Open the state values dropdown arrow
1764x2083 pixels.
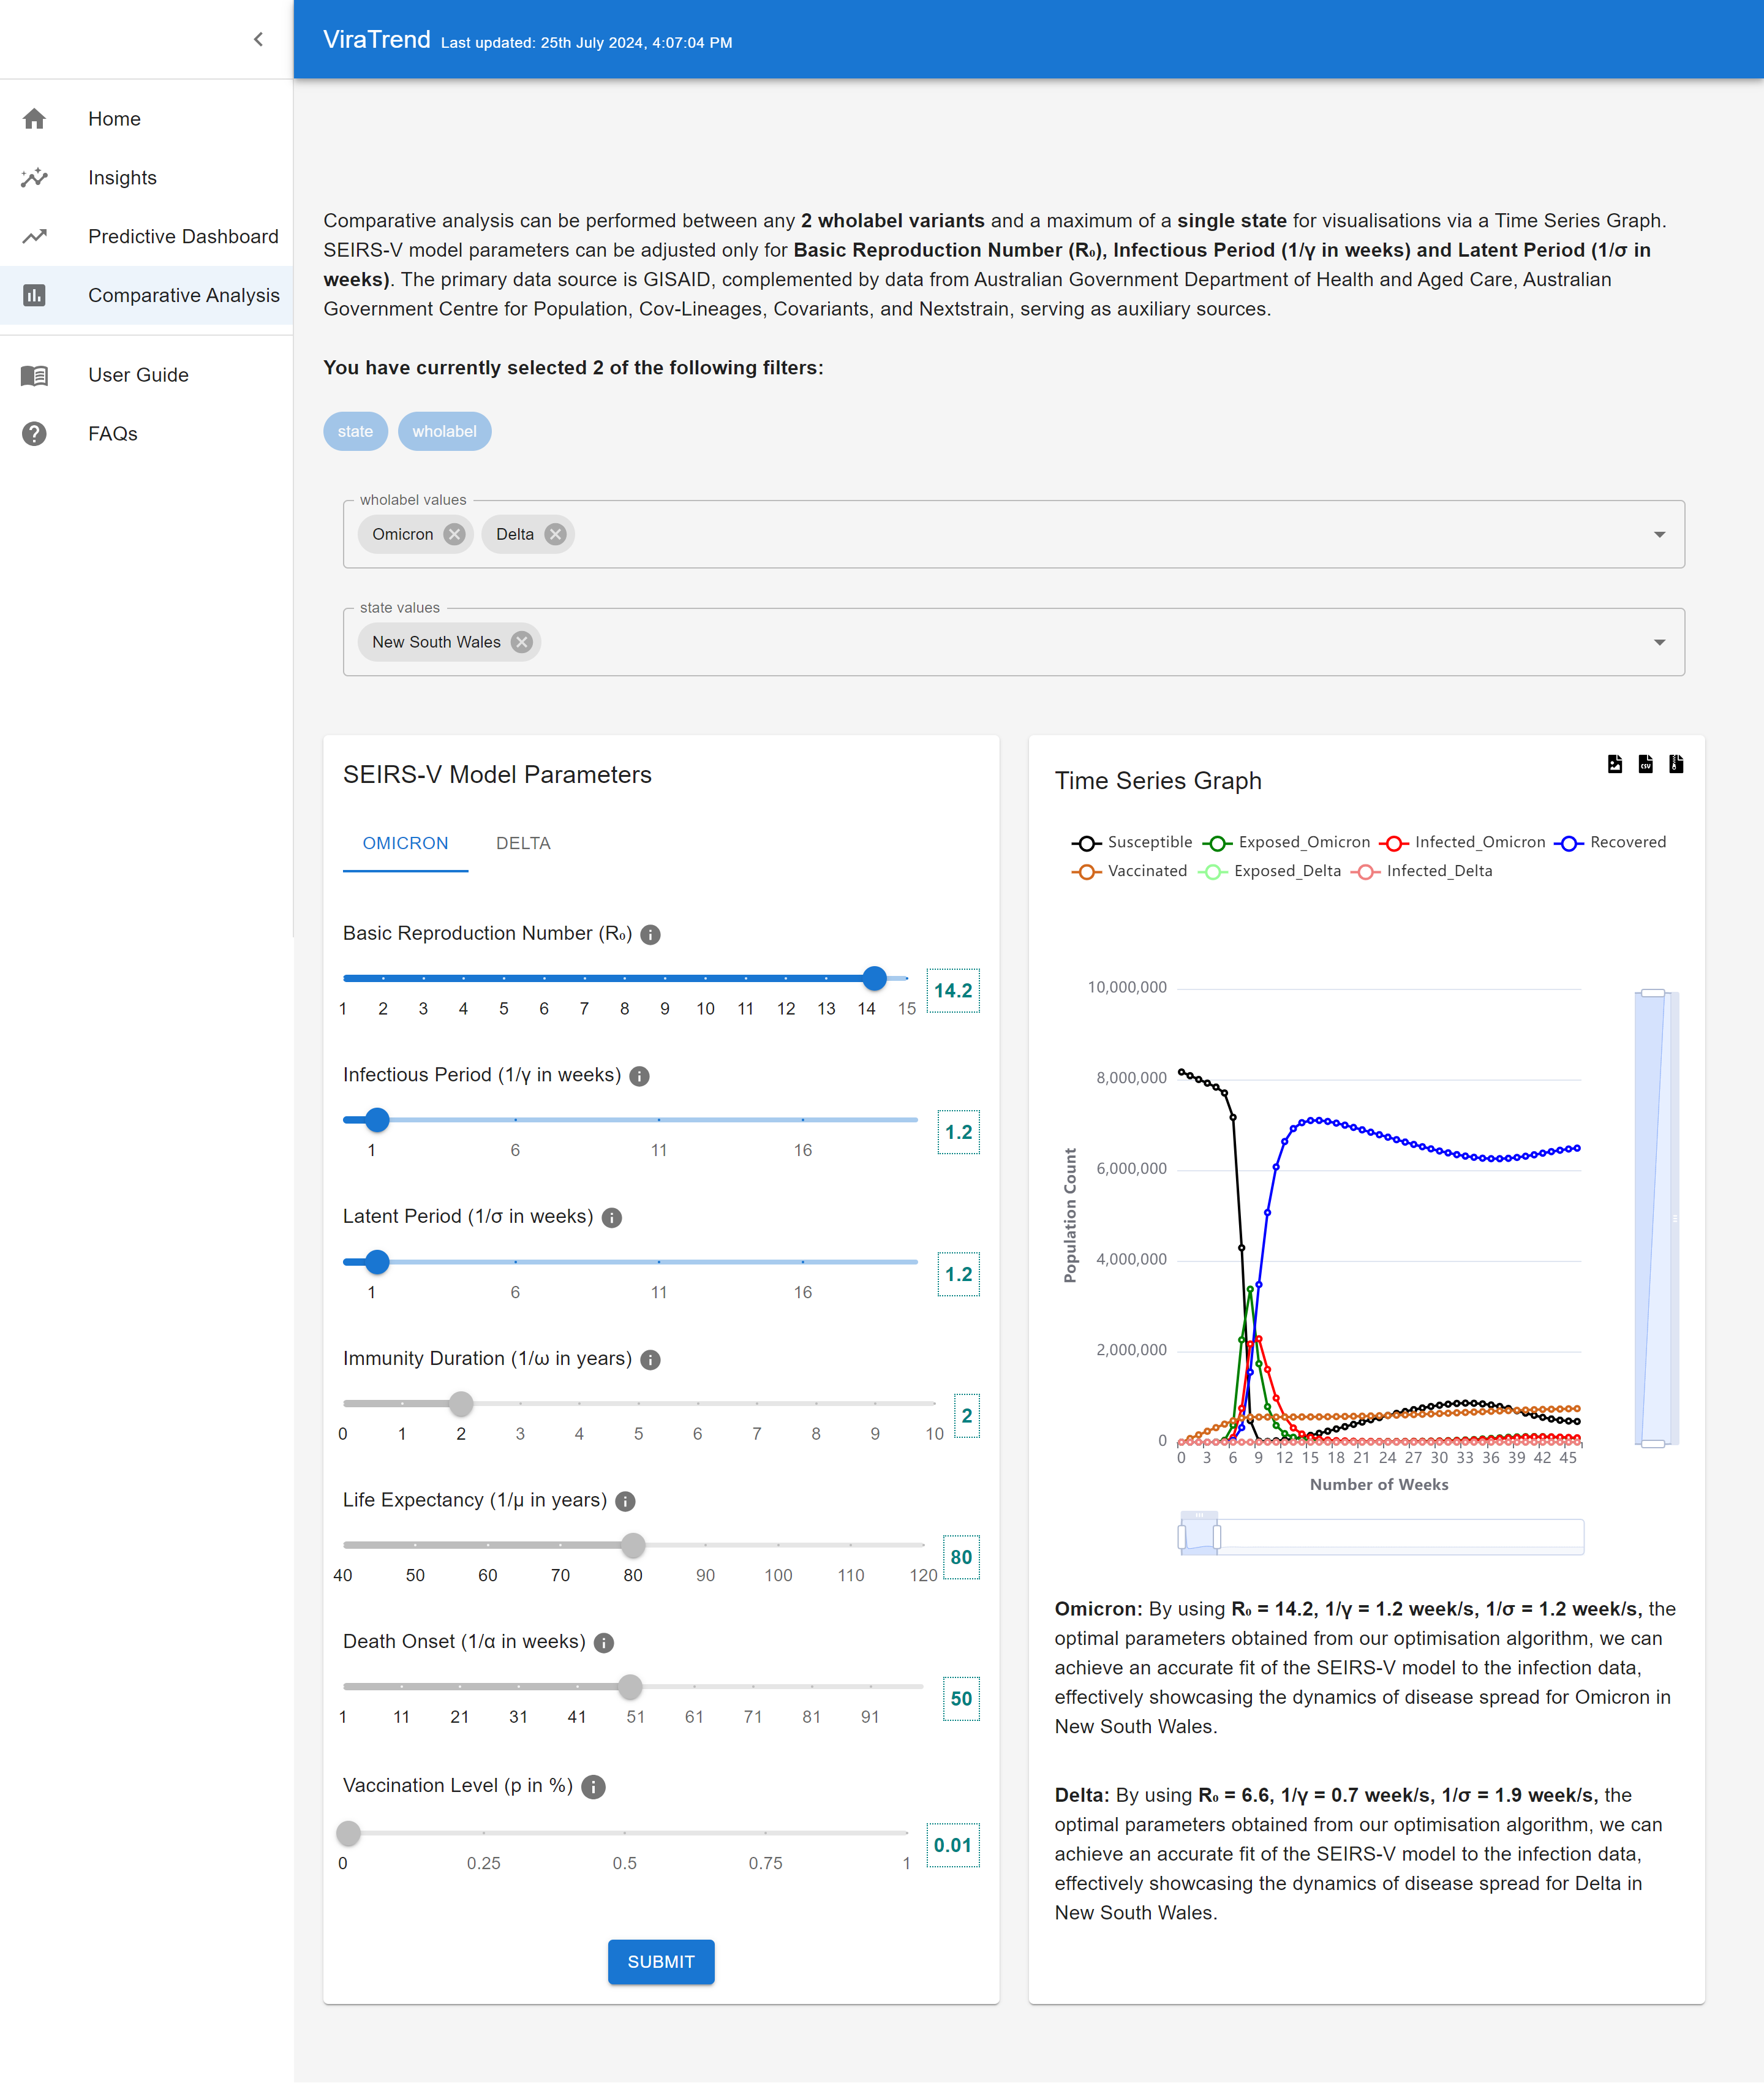coord(1659,642)
